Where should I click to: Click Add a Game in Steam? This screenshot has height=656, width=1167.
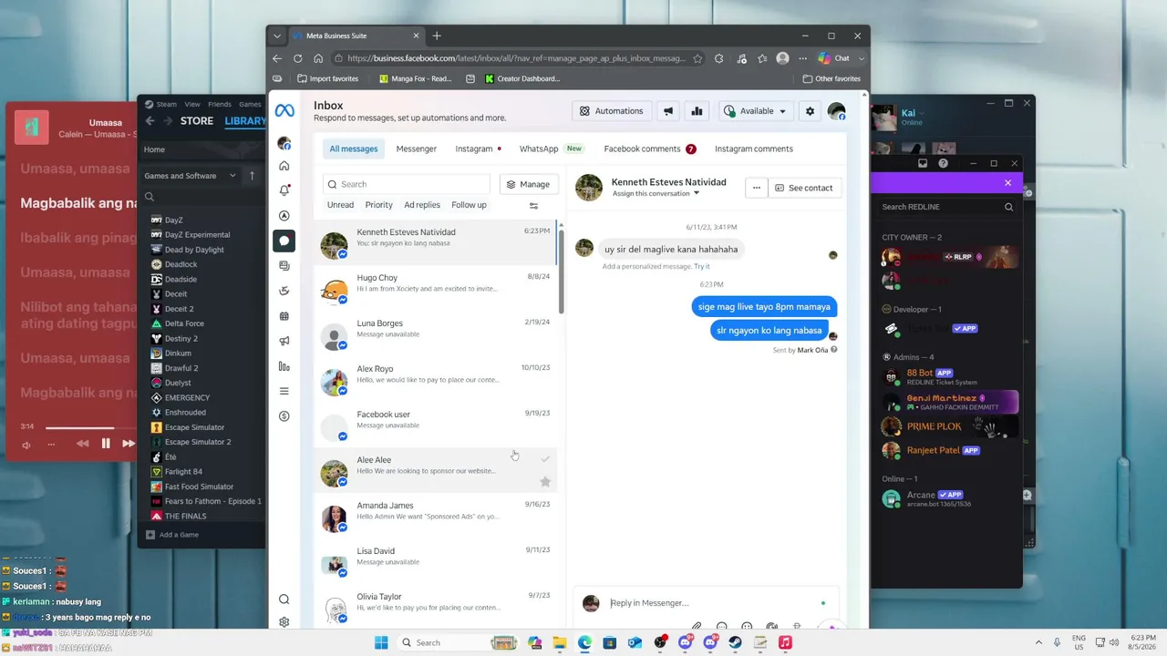172,535
